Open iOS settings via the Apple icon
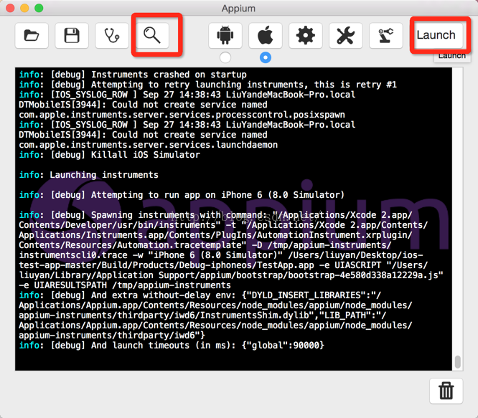Screen dimensions: 478x418 pyautogui.click(x=266, y=36)
